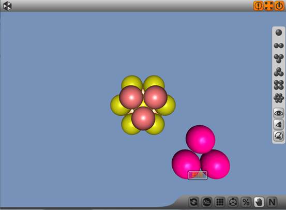Viewport: 286px width, 210px height.
Task: Toggle the side-view eye button
Action: [279, 125]
